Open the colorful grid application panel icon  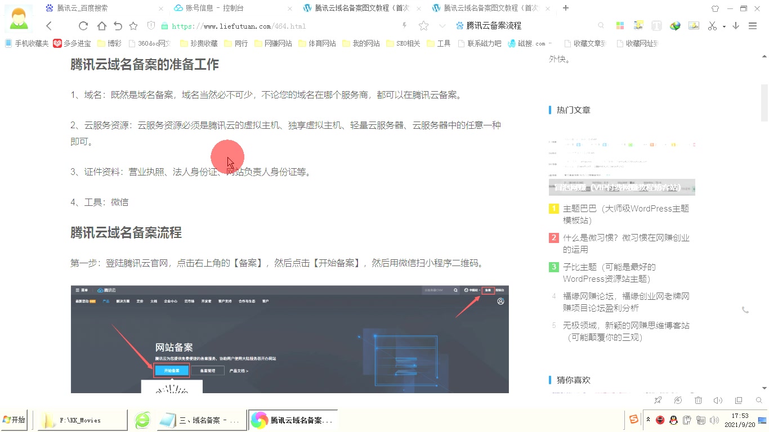point(619,25)
